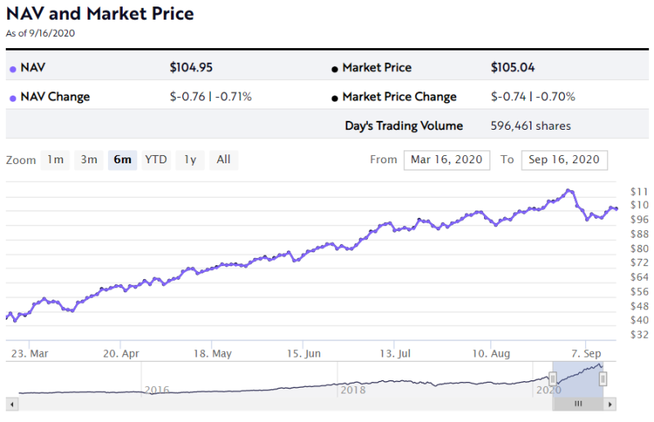
Task: Click the NAV Change legend dot
Action: pyautogui.click(x=12, y=98)
